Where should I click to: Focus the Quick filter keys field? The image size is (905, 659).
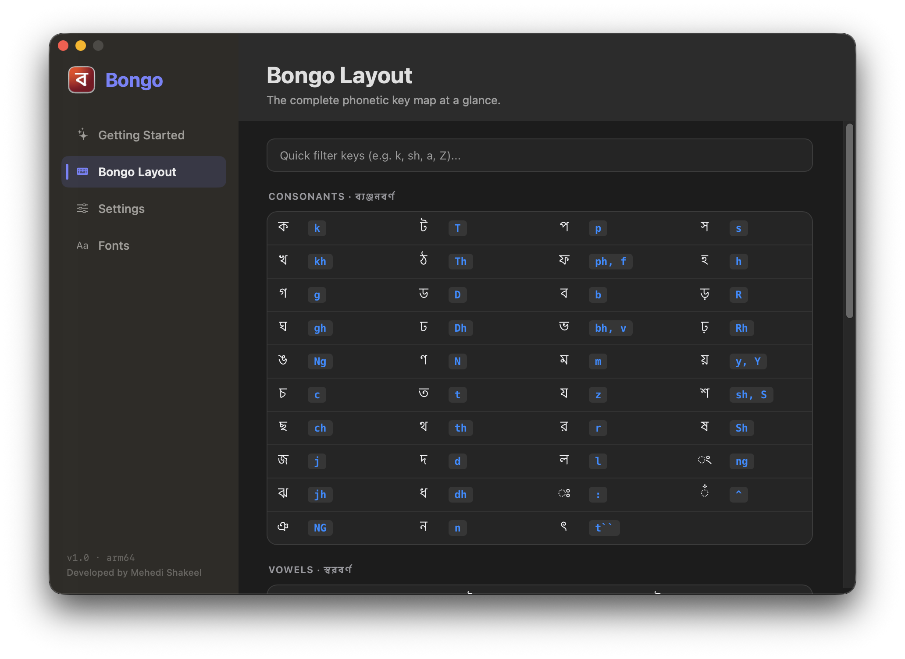tap(539, 156)
